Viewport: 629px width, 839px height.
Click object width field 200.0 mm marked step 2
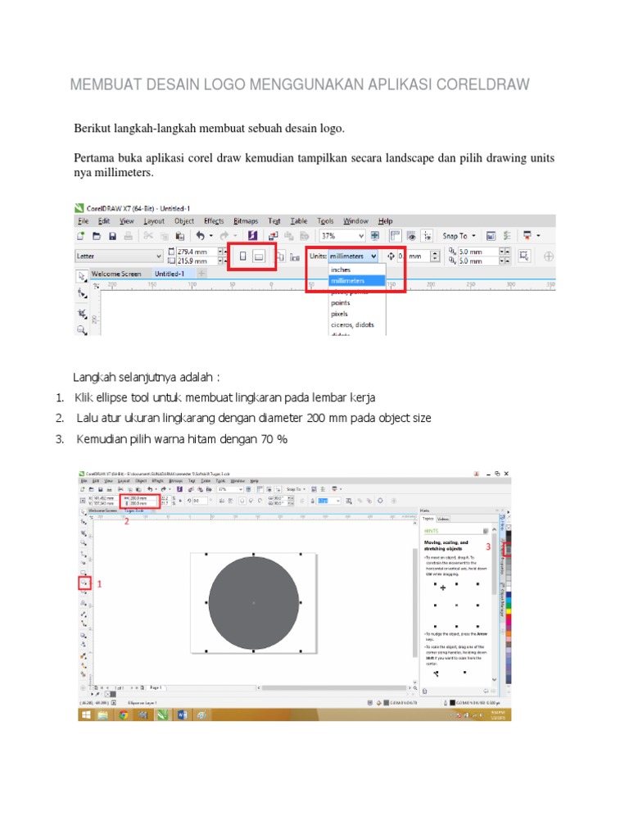(x=142, y=498)
